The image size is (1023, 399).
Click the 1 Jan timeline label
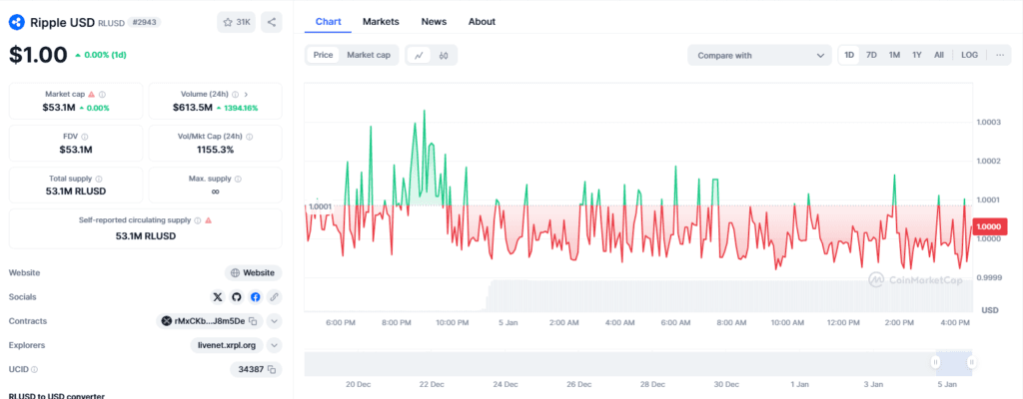(x=799, y=384)
